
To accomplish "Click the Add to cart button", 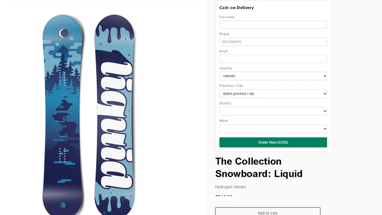I will coord(267,212).
